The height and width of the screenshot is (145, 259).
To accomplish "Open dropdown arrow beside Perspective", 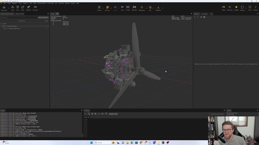I will tap(146, 8).
